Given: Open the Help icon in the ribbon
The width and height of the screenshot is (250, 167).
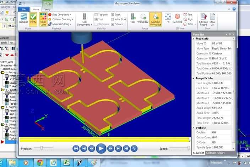Looking at the screenshot, I should 234,9.
